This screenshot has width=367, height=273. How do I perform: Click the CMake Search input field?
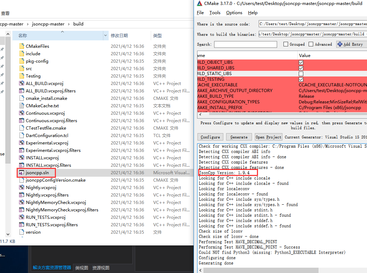point(245,44)
